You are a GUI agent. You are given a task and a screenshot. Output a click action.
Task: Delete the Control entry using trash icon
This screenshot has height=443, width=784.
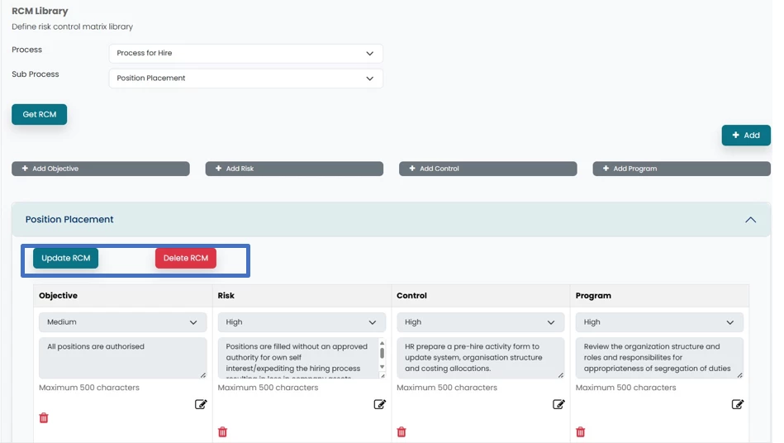(402, 431)
